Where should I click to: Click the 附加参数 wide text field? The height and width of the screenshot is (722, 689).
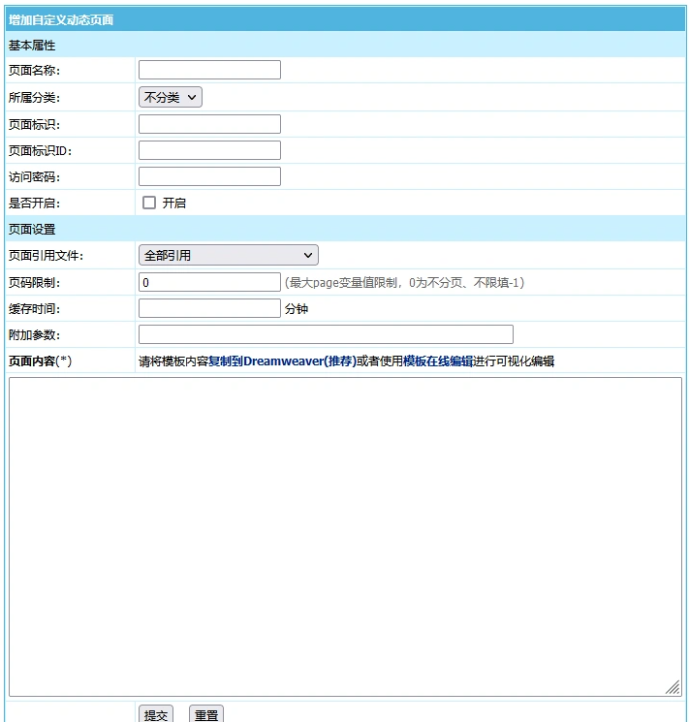tap(326, 334)
